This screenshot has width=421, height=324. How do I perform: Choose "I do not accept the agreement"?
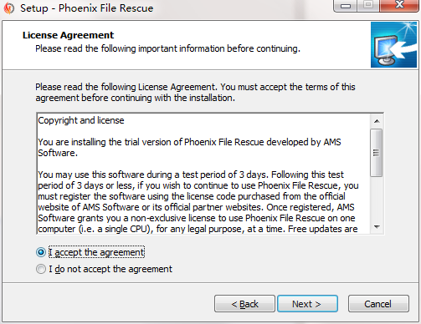pos(104,269)
